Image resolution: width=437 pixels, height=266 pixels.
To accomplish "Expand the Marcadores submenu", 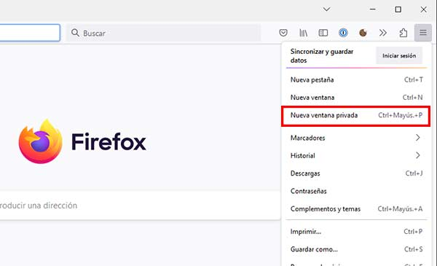I will coord(356,138).
